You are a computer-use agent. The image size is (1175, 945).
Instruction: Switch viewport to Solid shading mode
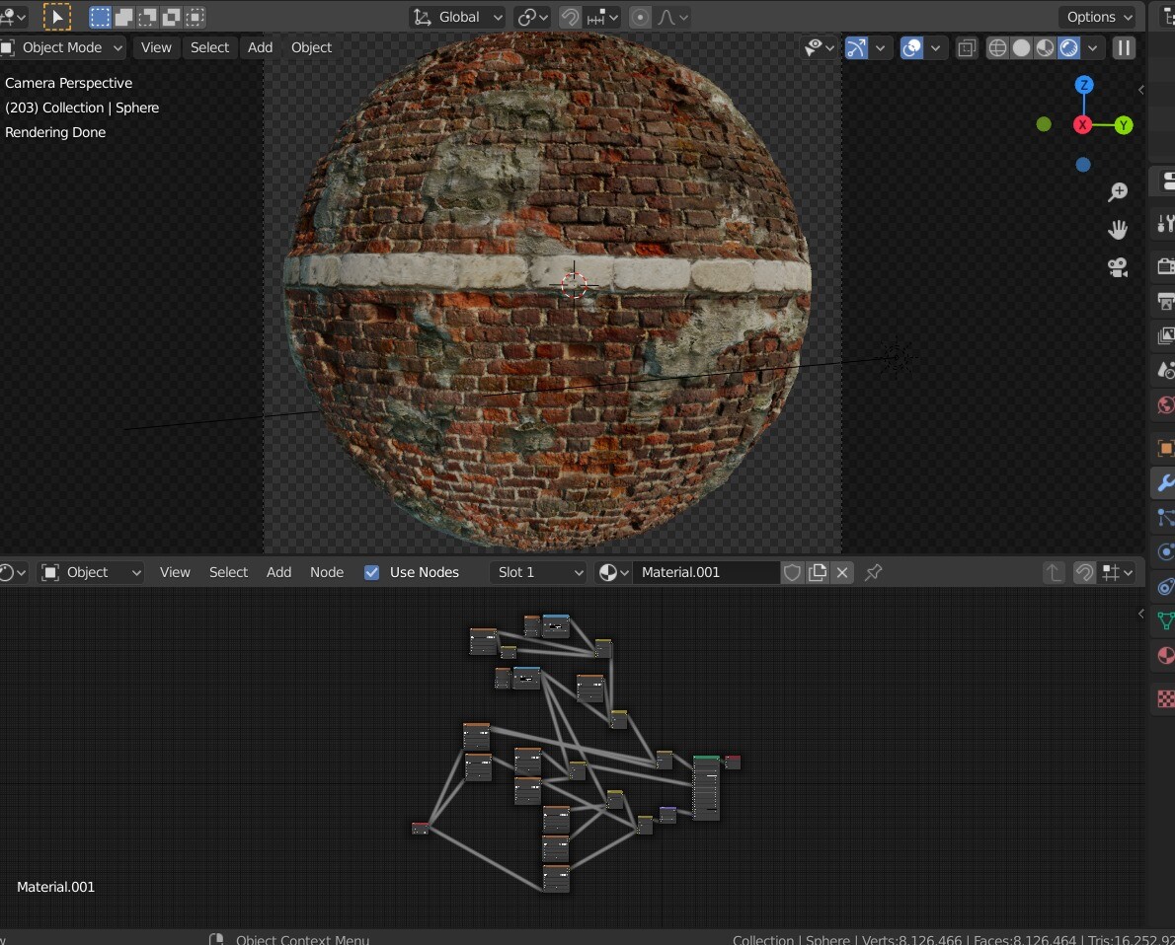point(1021,47)
